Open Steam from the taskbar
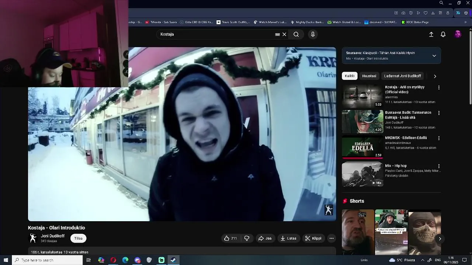 click(x=173, y=260)
